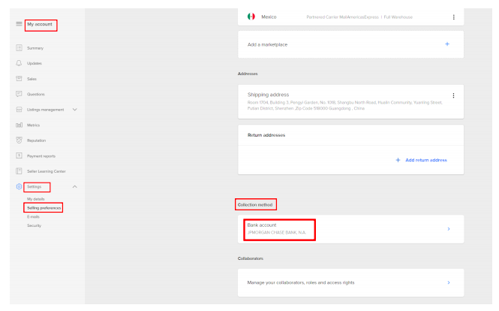Image resolution: width=499 pixels, height=311 pixels.
Task: Open the Metrics page
Action: (x=34, y=125)
